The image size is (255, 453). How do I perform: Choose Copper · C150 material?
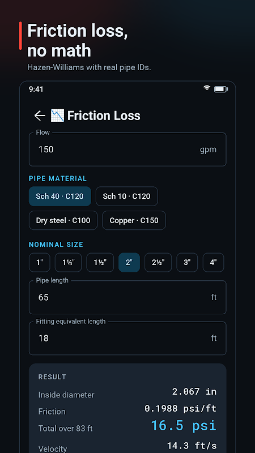click(x=134, y=220)
